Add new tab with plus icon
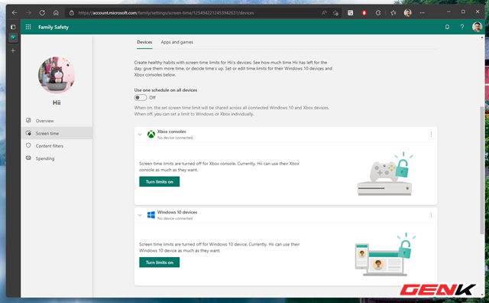489x303 pixels. 13,50
